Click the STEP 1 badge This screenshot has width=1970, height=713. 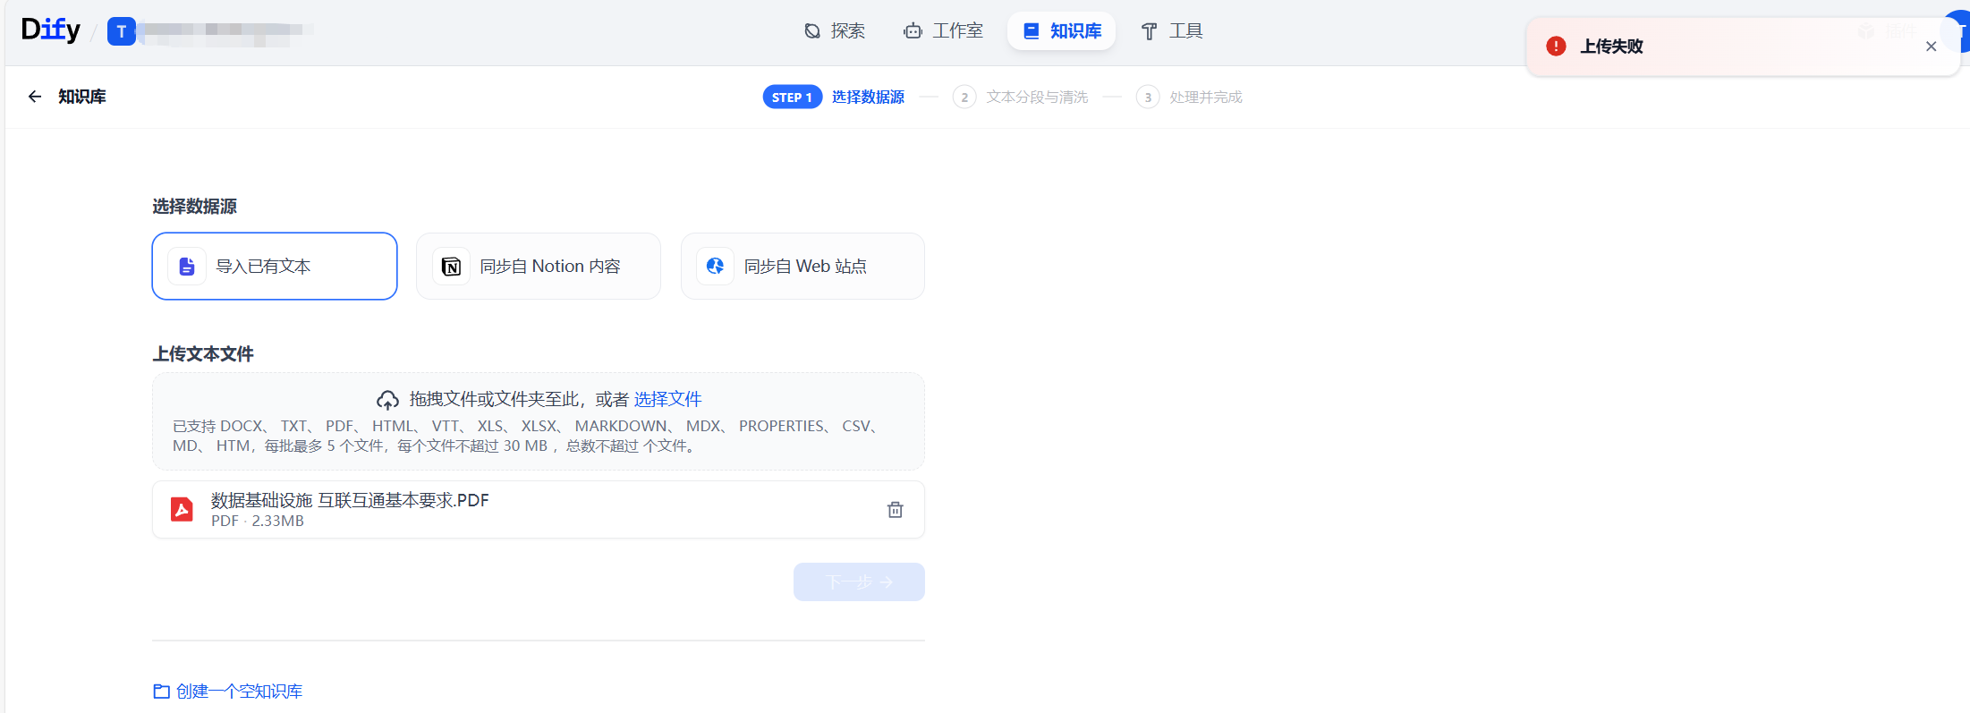click(x=792, y=97)
